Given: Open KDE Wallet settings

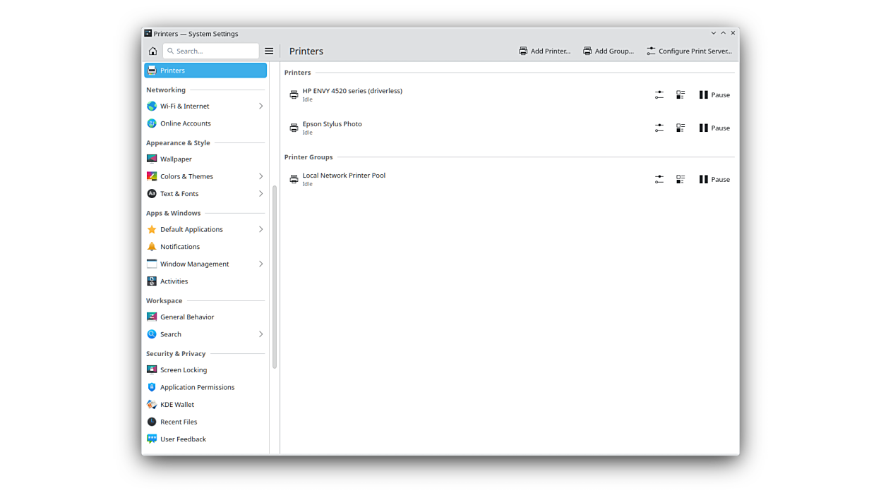Looking at the screenshot, I should coord(177,405).
